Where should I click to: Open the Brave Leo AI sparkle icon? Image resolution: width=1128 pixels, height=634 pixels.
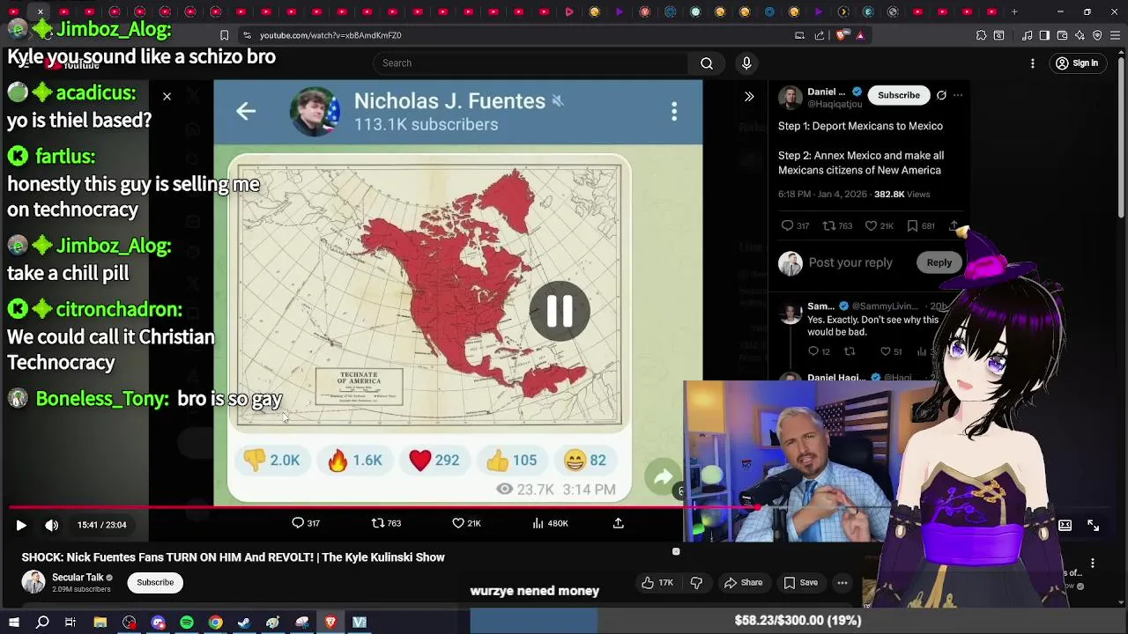pyautogui.click(x=1080, y=35)
